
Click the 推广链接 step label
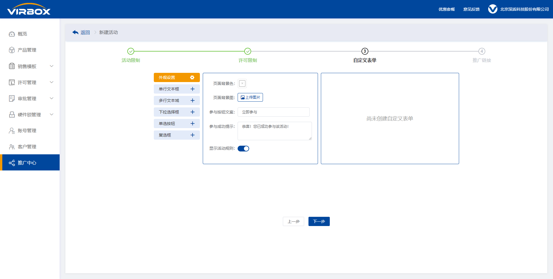click(x=482, y=60)
